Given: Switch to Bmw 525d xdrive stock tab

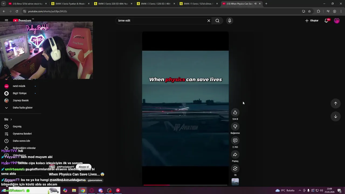Looking at the screenshot, I should pyautogui.click(x=27, y=4).
